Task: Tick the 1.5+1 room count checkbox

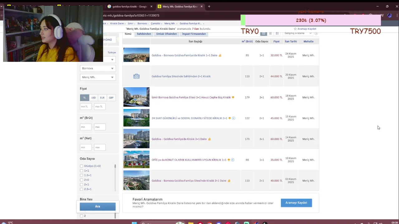Action: pyautogui.click(x=81, y=175)
